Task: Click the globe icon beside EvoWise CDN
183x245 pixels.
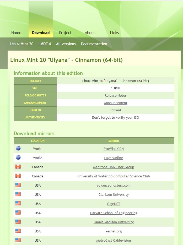Action: point(18,148)
